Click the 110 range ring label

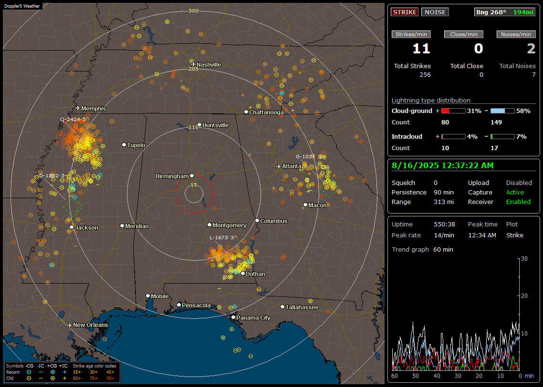click(194, 127)
